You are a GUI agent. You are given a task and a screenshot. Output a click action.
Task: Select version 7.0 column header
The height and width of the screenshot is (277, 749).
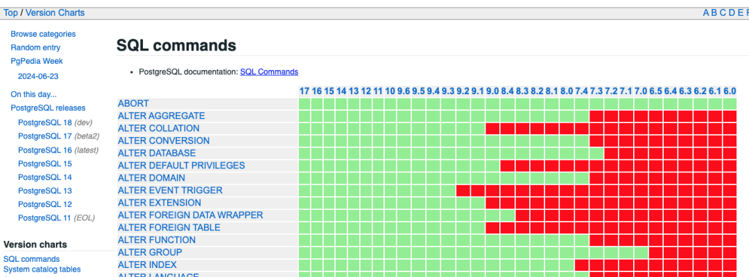click(641, 91)
